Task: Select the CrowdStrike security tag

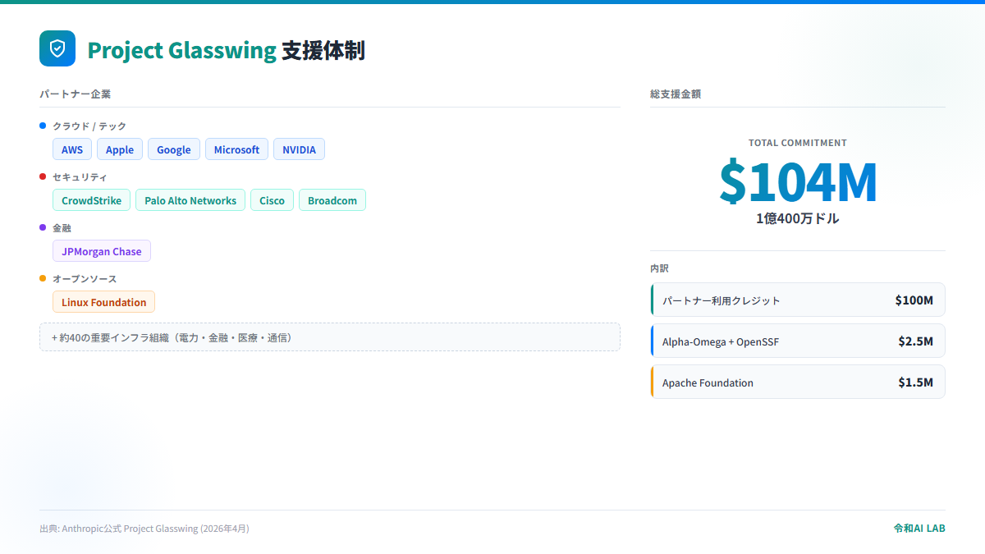Action: [91, 200]
